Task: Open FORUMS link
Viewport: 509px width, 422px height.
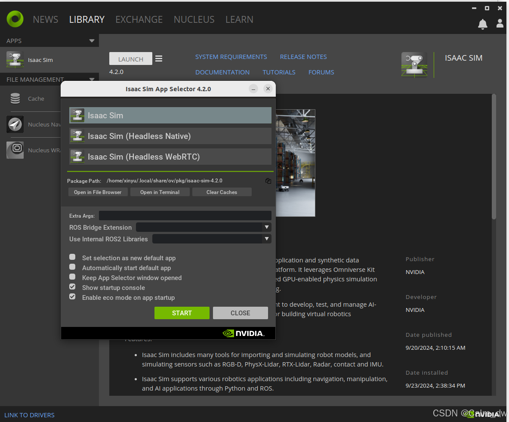Action: 321,72
